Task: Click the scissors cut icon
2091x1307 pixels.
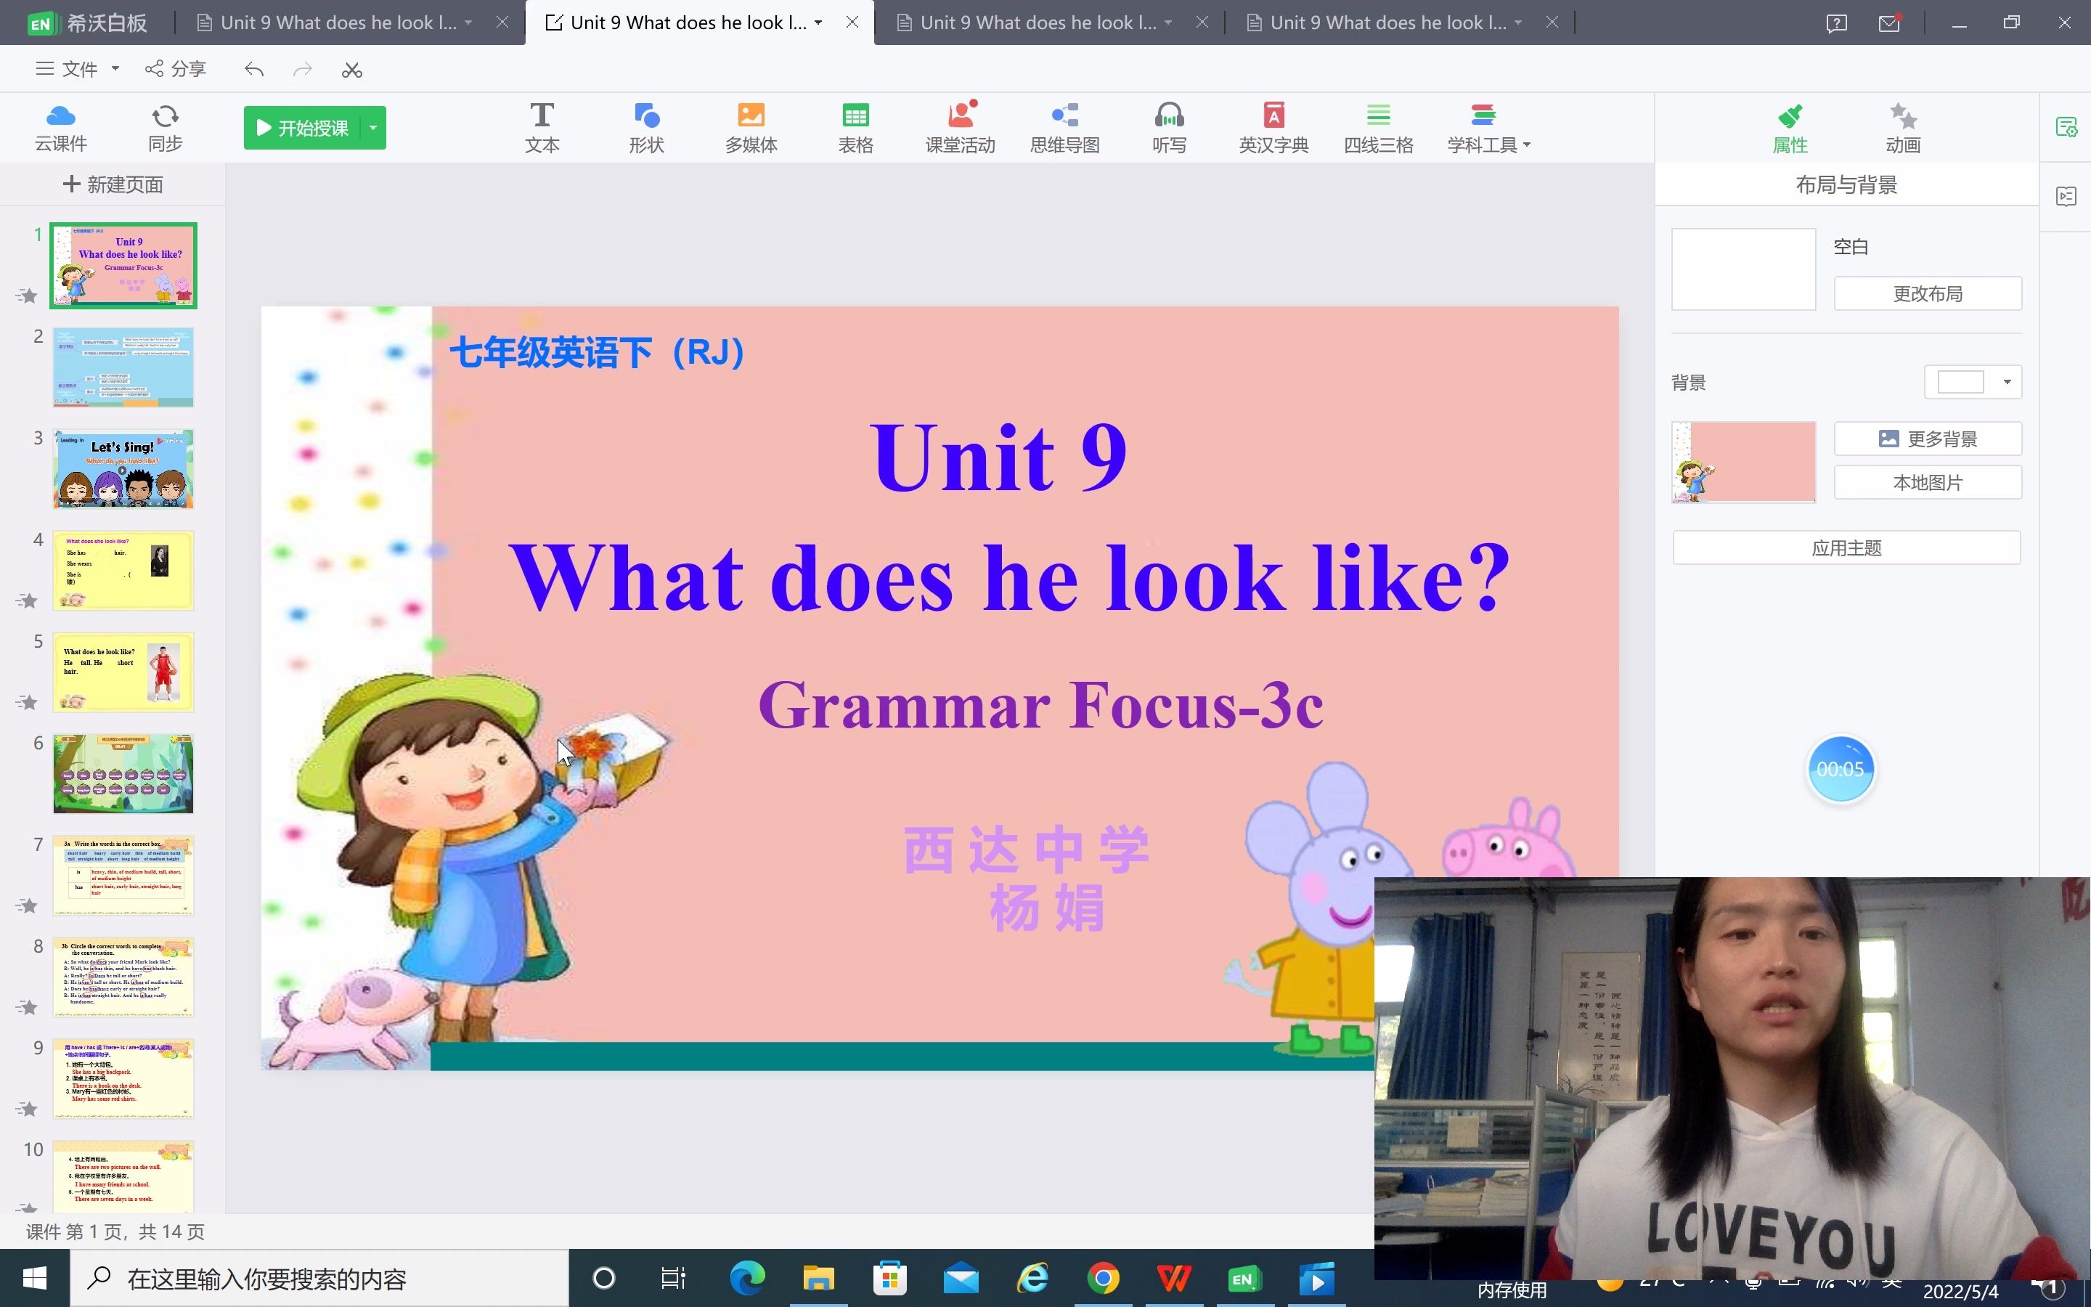Action: click(351, 69)
